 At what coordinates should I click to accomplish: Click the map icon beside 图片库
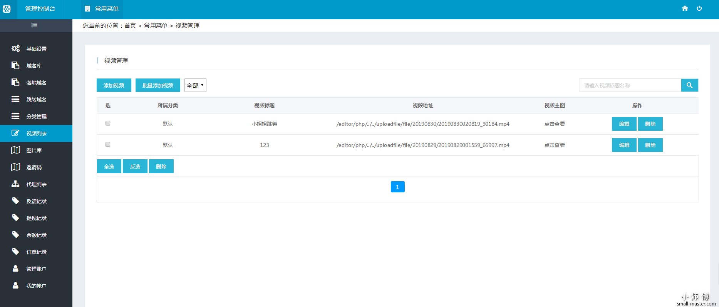coord(15,150)
